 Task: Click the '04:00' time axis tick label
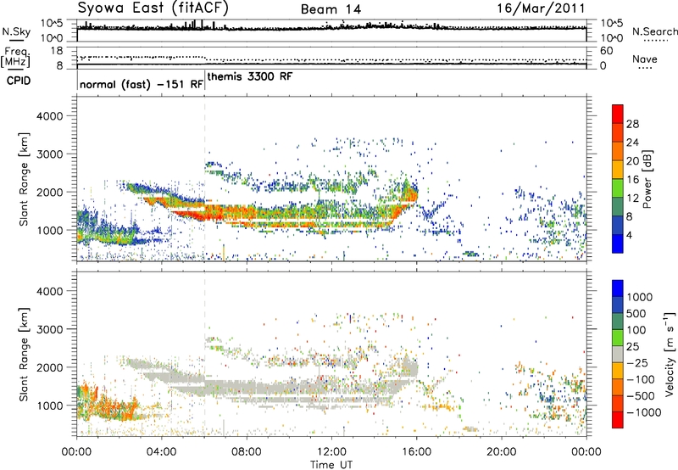pyautogui.click(x=161, y=452)
